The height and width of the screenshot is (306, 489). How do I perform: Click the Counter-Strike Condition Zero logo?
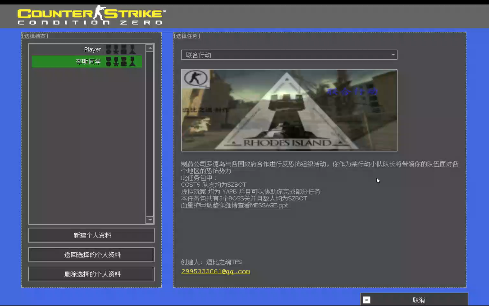[x=92, y=15]
